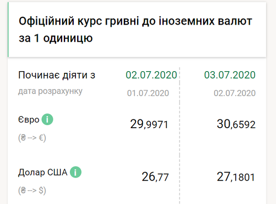Click the green accent bar beside the heading

click(8, 29)
